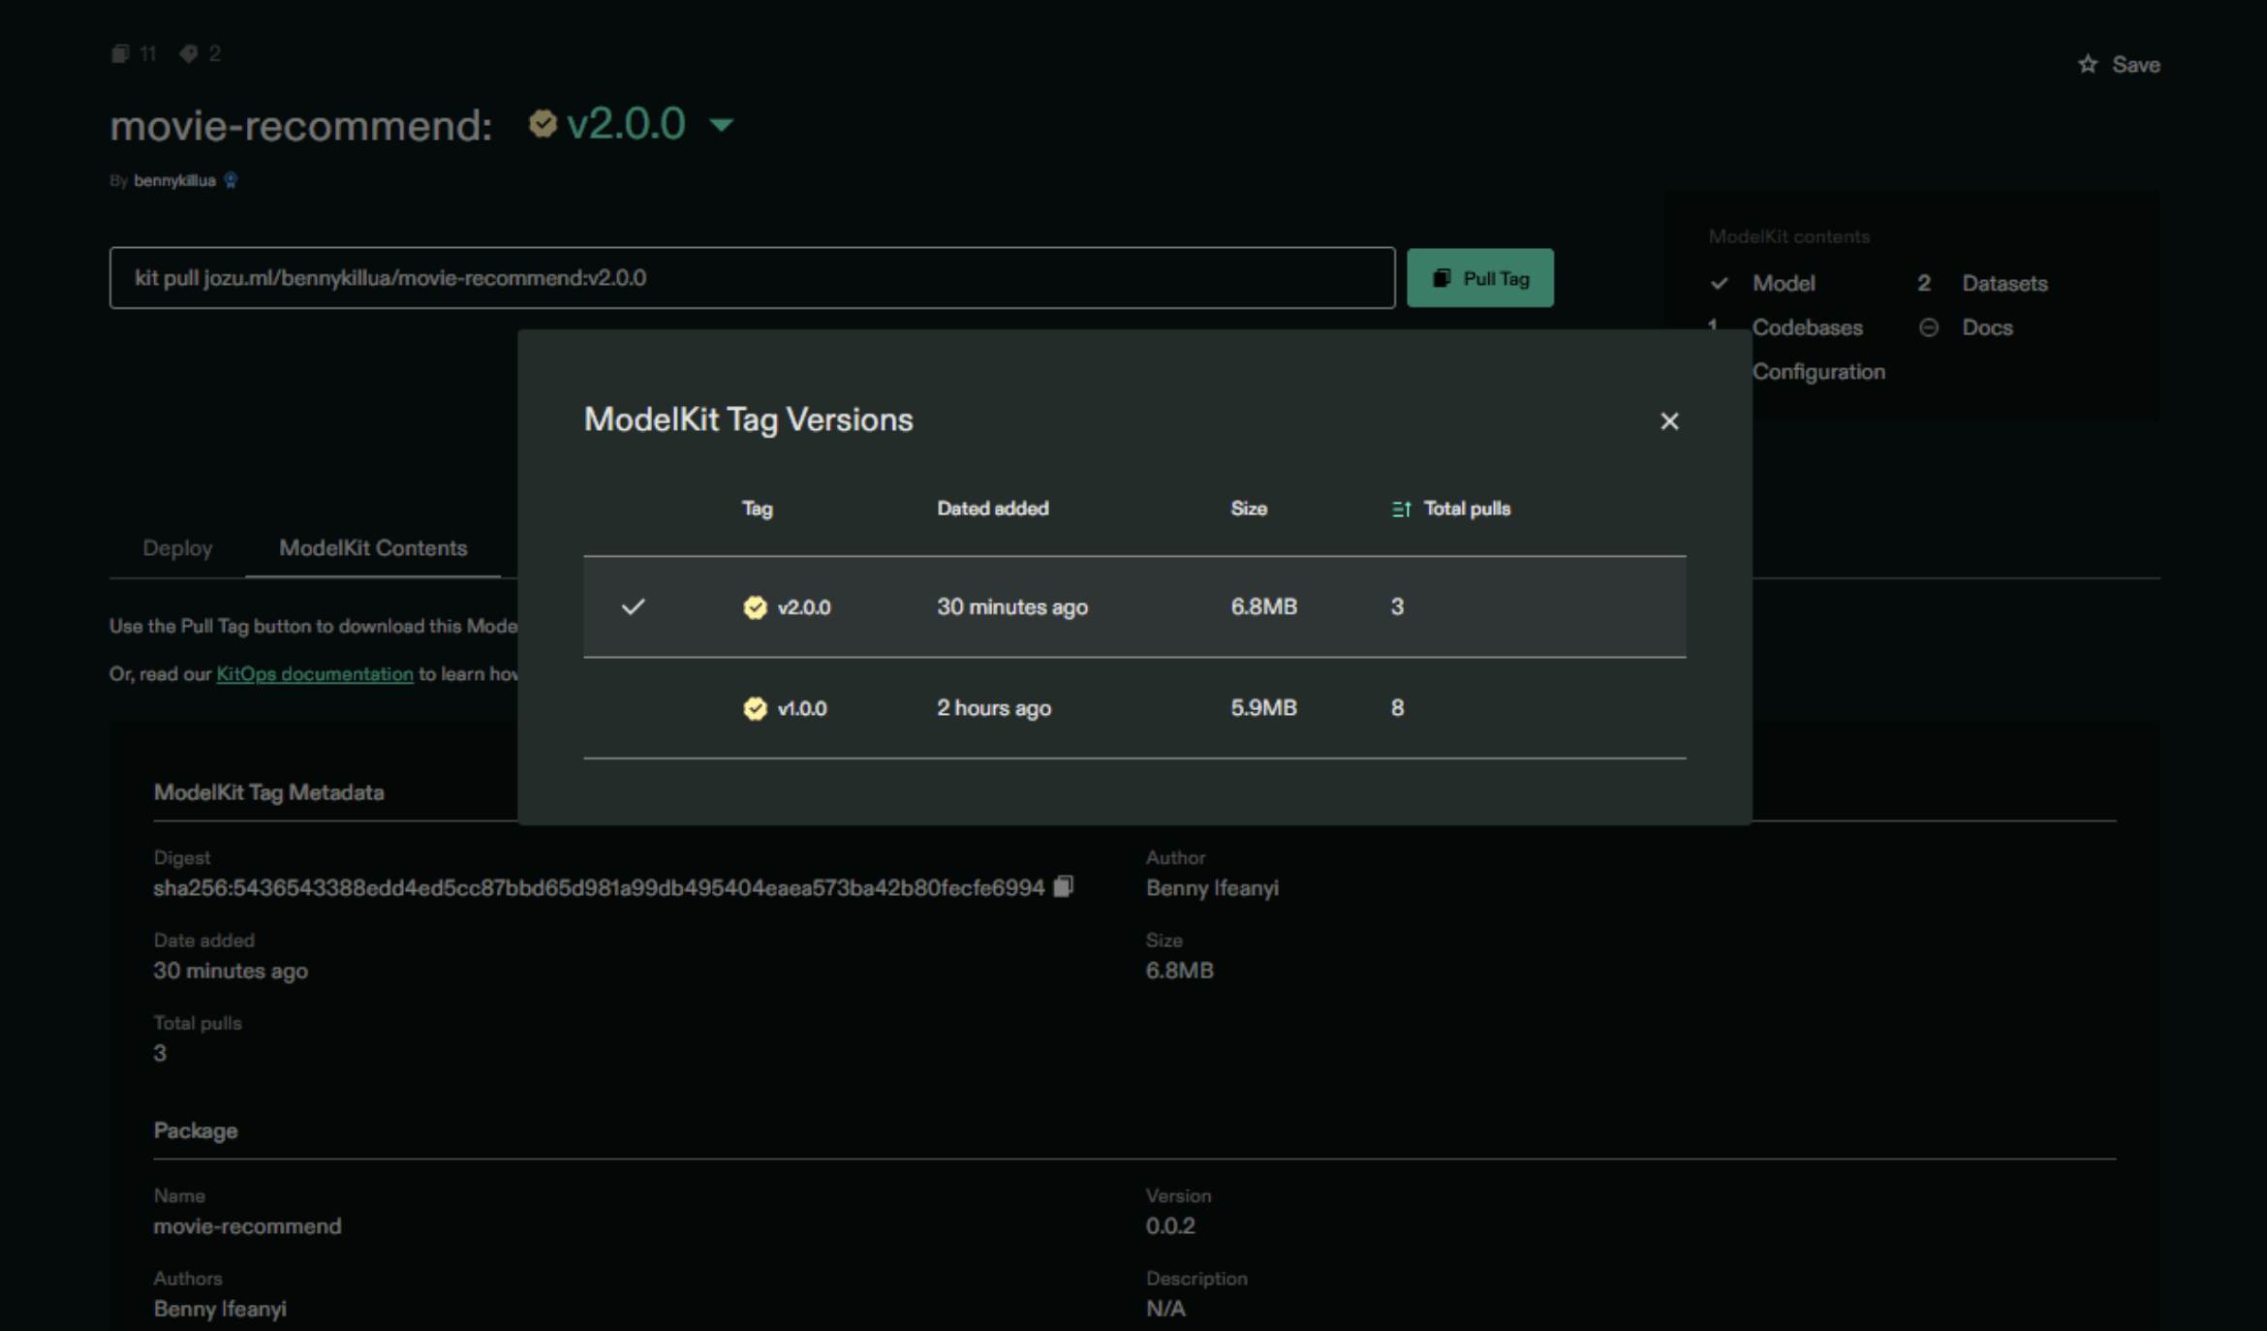This screenshot has width=2267, height=1331.
Task: Click Configuration in ModelKit contents
Action: [x=1818, y=372]
